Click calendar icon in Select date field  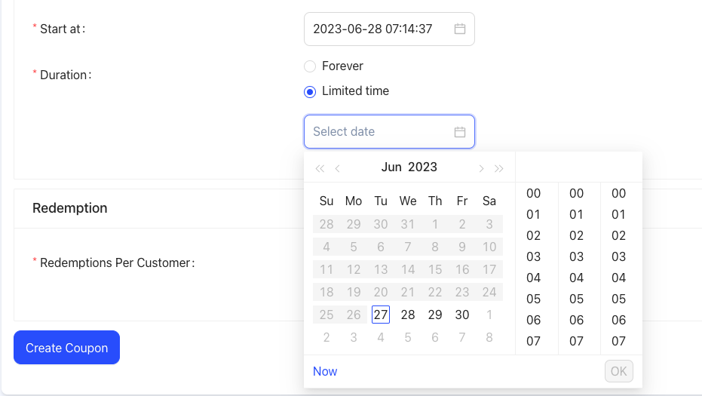460,132
